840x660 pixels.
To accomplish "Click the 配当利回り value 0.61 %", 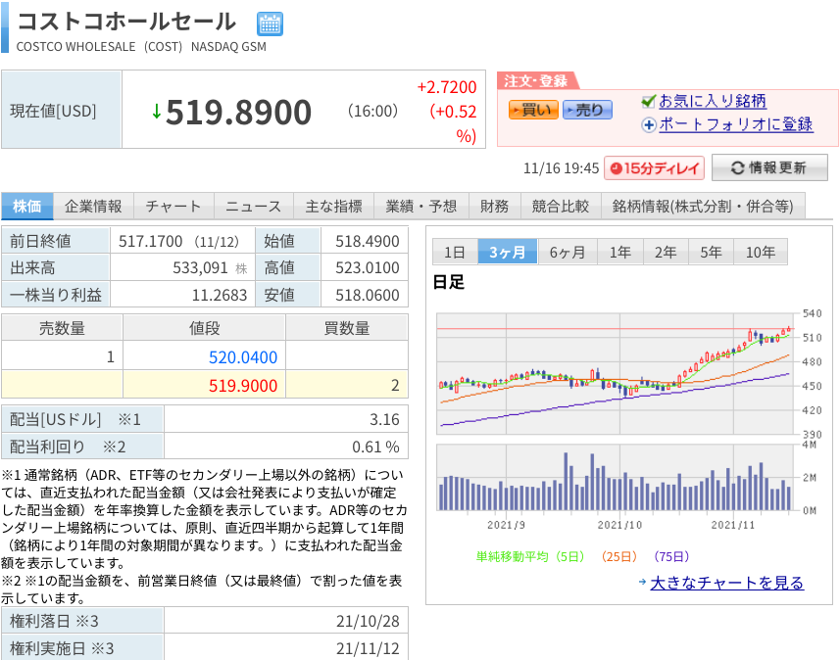I will pos(375,447).
